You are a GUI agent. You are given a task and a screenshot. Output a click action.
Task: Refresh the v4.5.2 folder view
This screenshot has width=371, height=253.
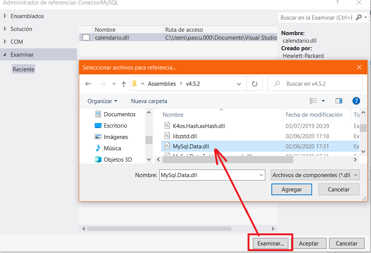tap(255, 84)
